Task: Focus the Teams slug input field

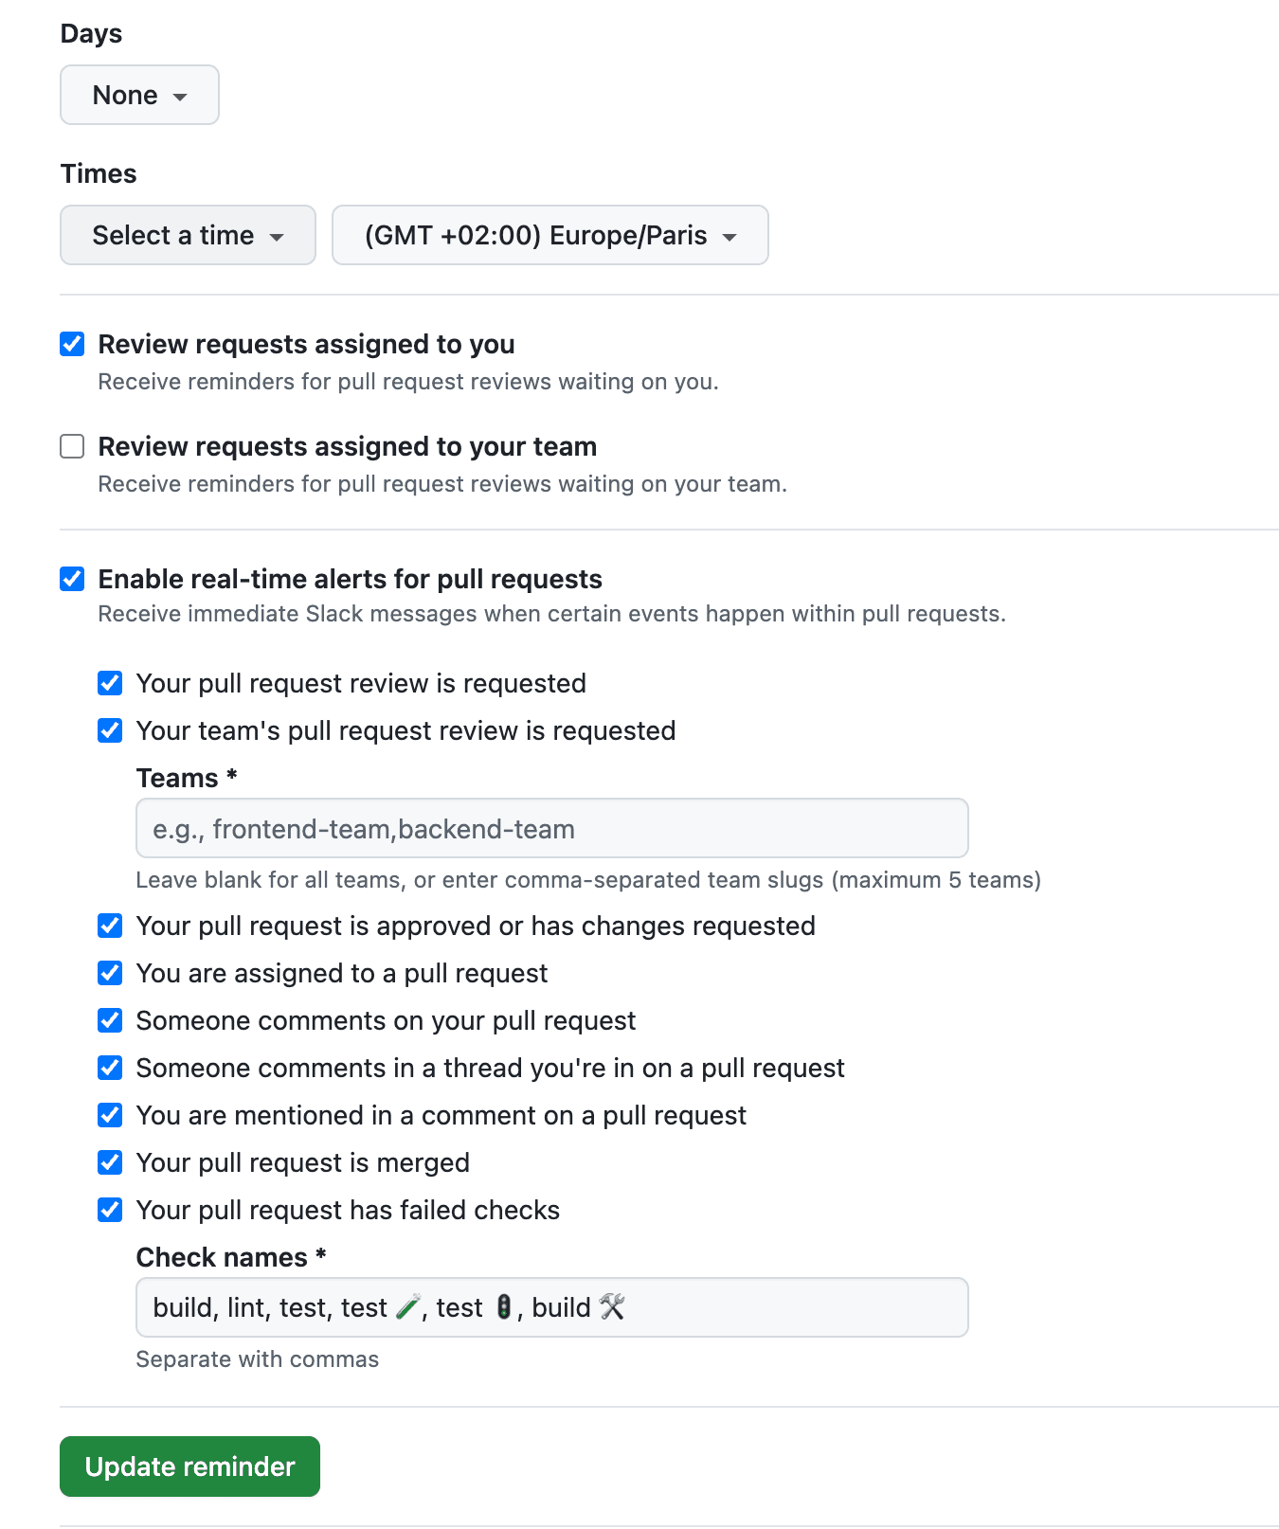Action: 552,828
